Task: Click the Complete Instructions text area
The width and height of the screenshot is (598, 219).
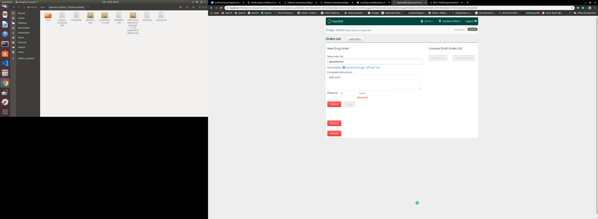Action: point(374,82)
